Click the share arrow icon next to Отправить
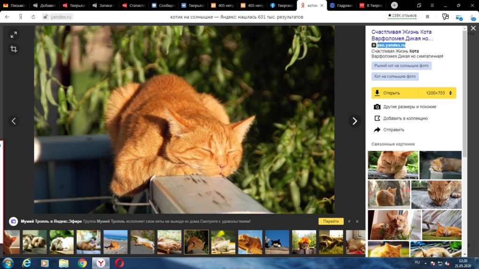The image size is (479, 269). pyautogui.click(x=377, y=130)
